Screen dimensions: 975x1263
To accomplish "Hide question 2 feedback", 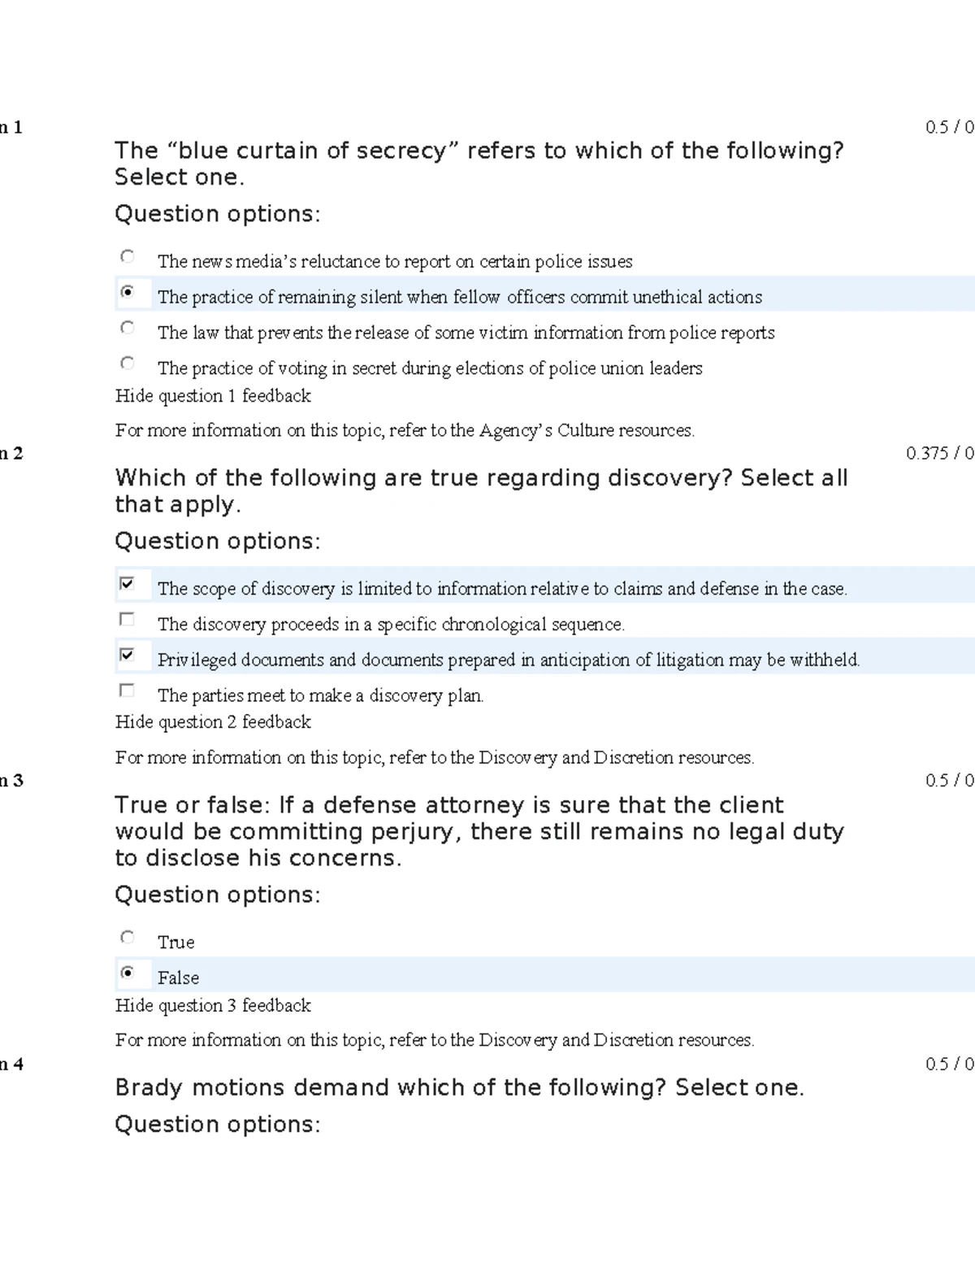I will [213, 721].
